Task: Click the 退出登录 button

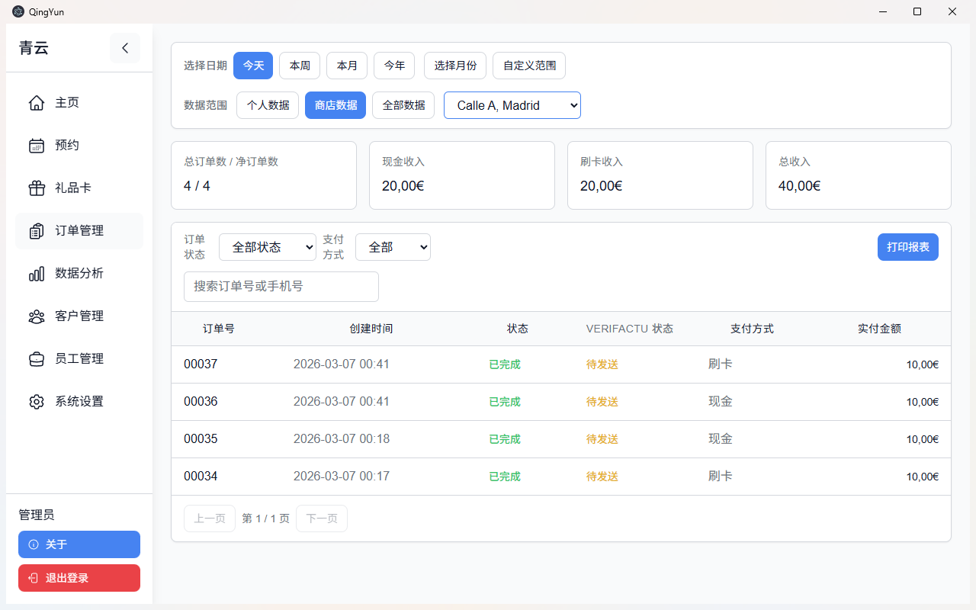Action: click(79, 578)
